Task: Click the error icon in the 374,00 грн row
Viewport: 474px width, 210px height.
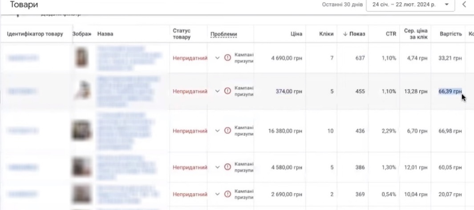Action: pyautogui.click(x=227, y=91)
